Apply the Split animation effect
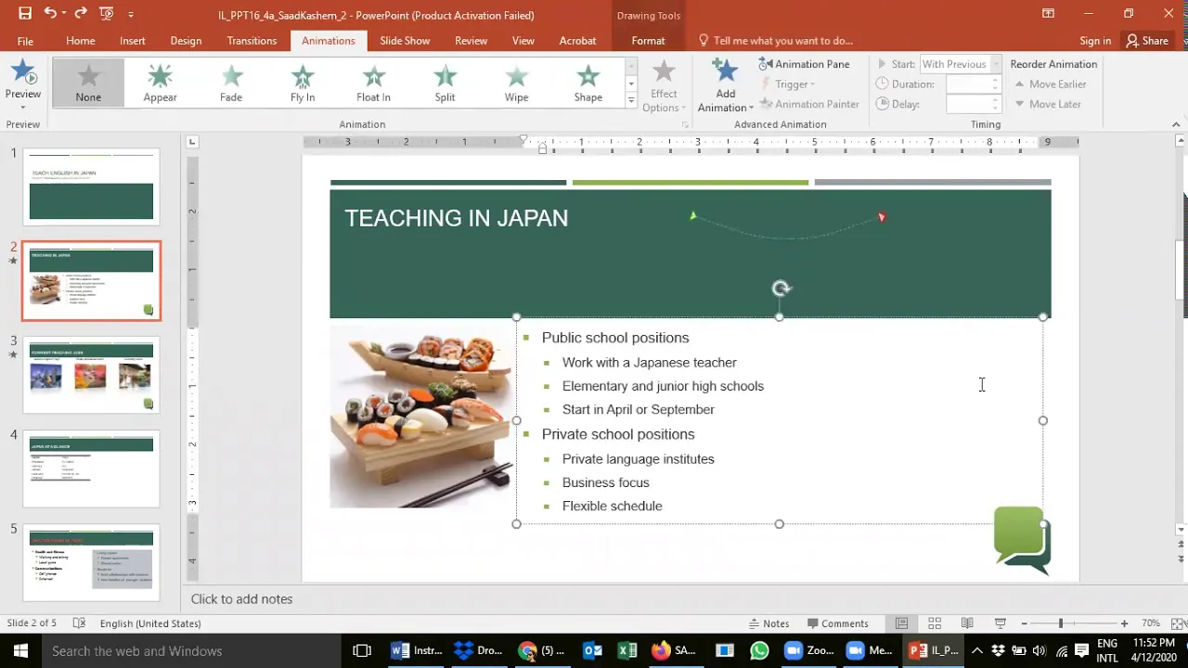Screen dimensions: 1188x668 coord(445,83)
